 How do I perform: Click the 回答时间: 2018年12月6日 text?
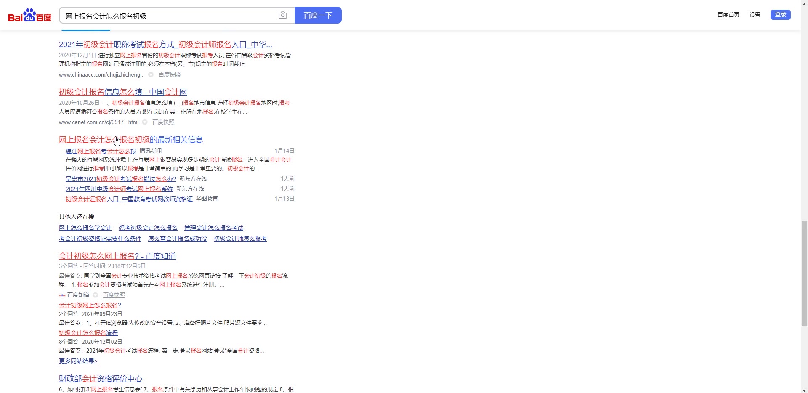tap(114, 266)
